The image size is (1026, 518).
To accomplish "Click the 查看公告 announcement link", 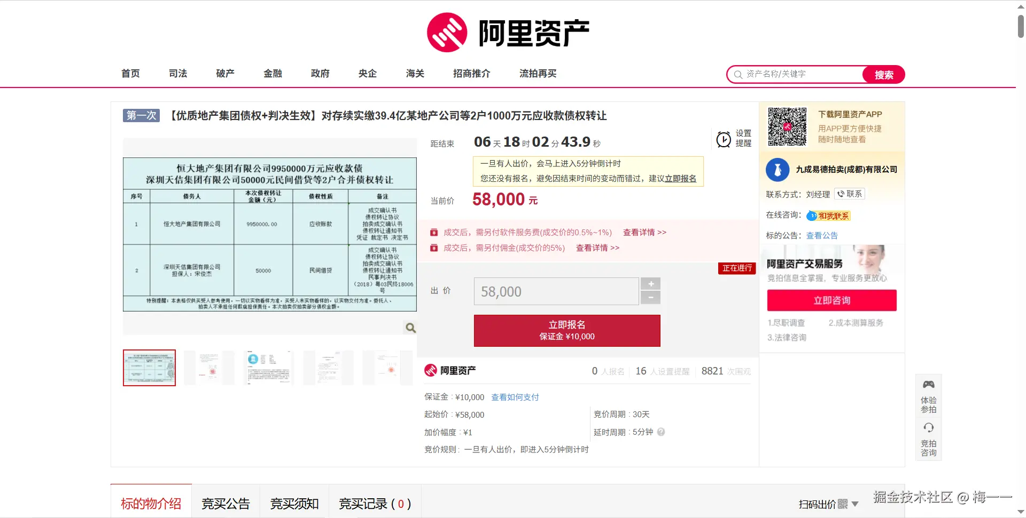I will (x=822, y=235).
